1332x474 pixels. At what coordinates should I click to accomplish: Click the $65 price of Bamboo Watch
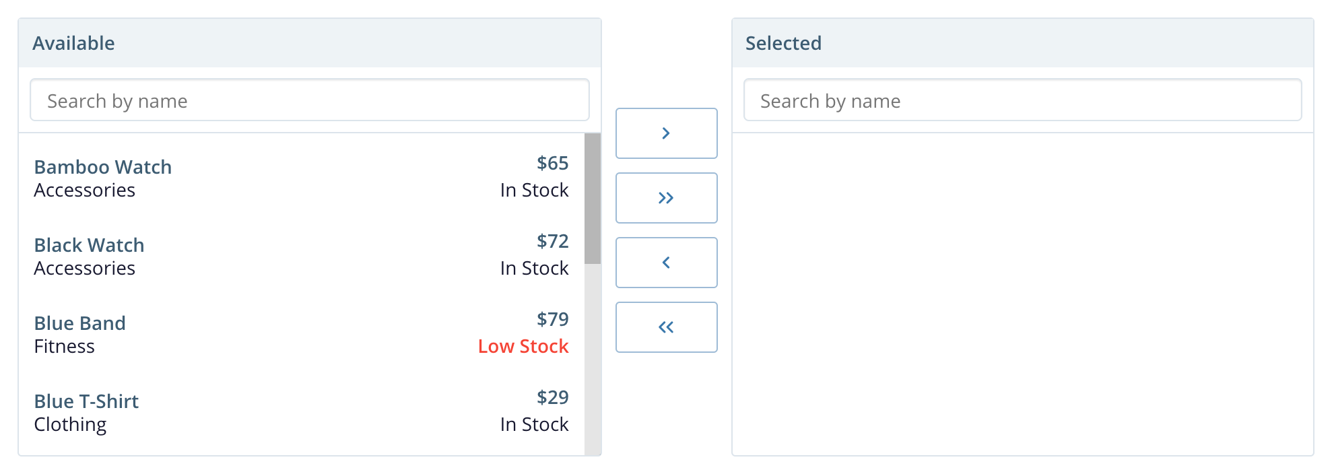(x=552, y=163)
